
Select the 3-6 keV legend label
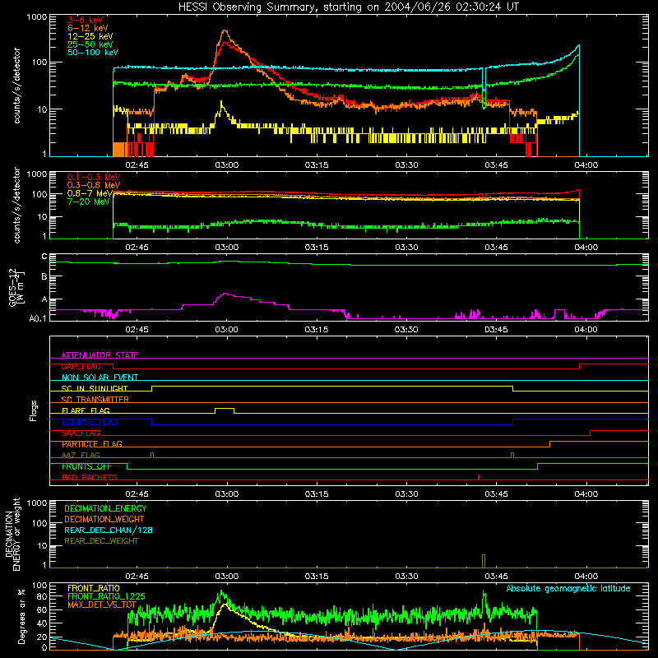(86, 20)
